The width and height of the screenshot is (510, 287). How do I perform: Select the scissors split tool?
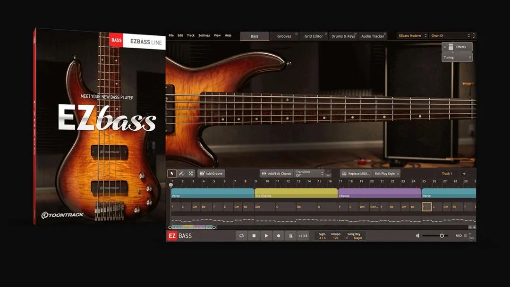click(x=191, y=174)
